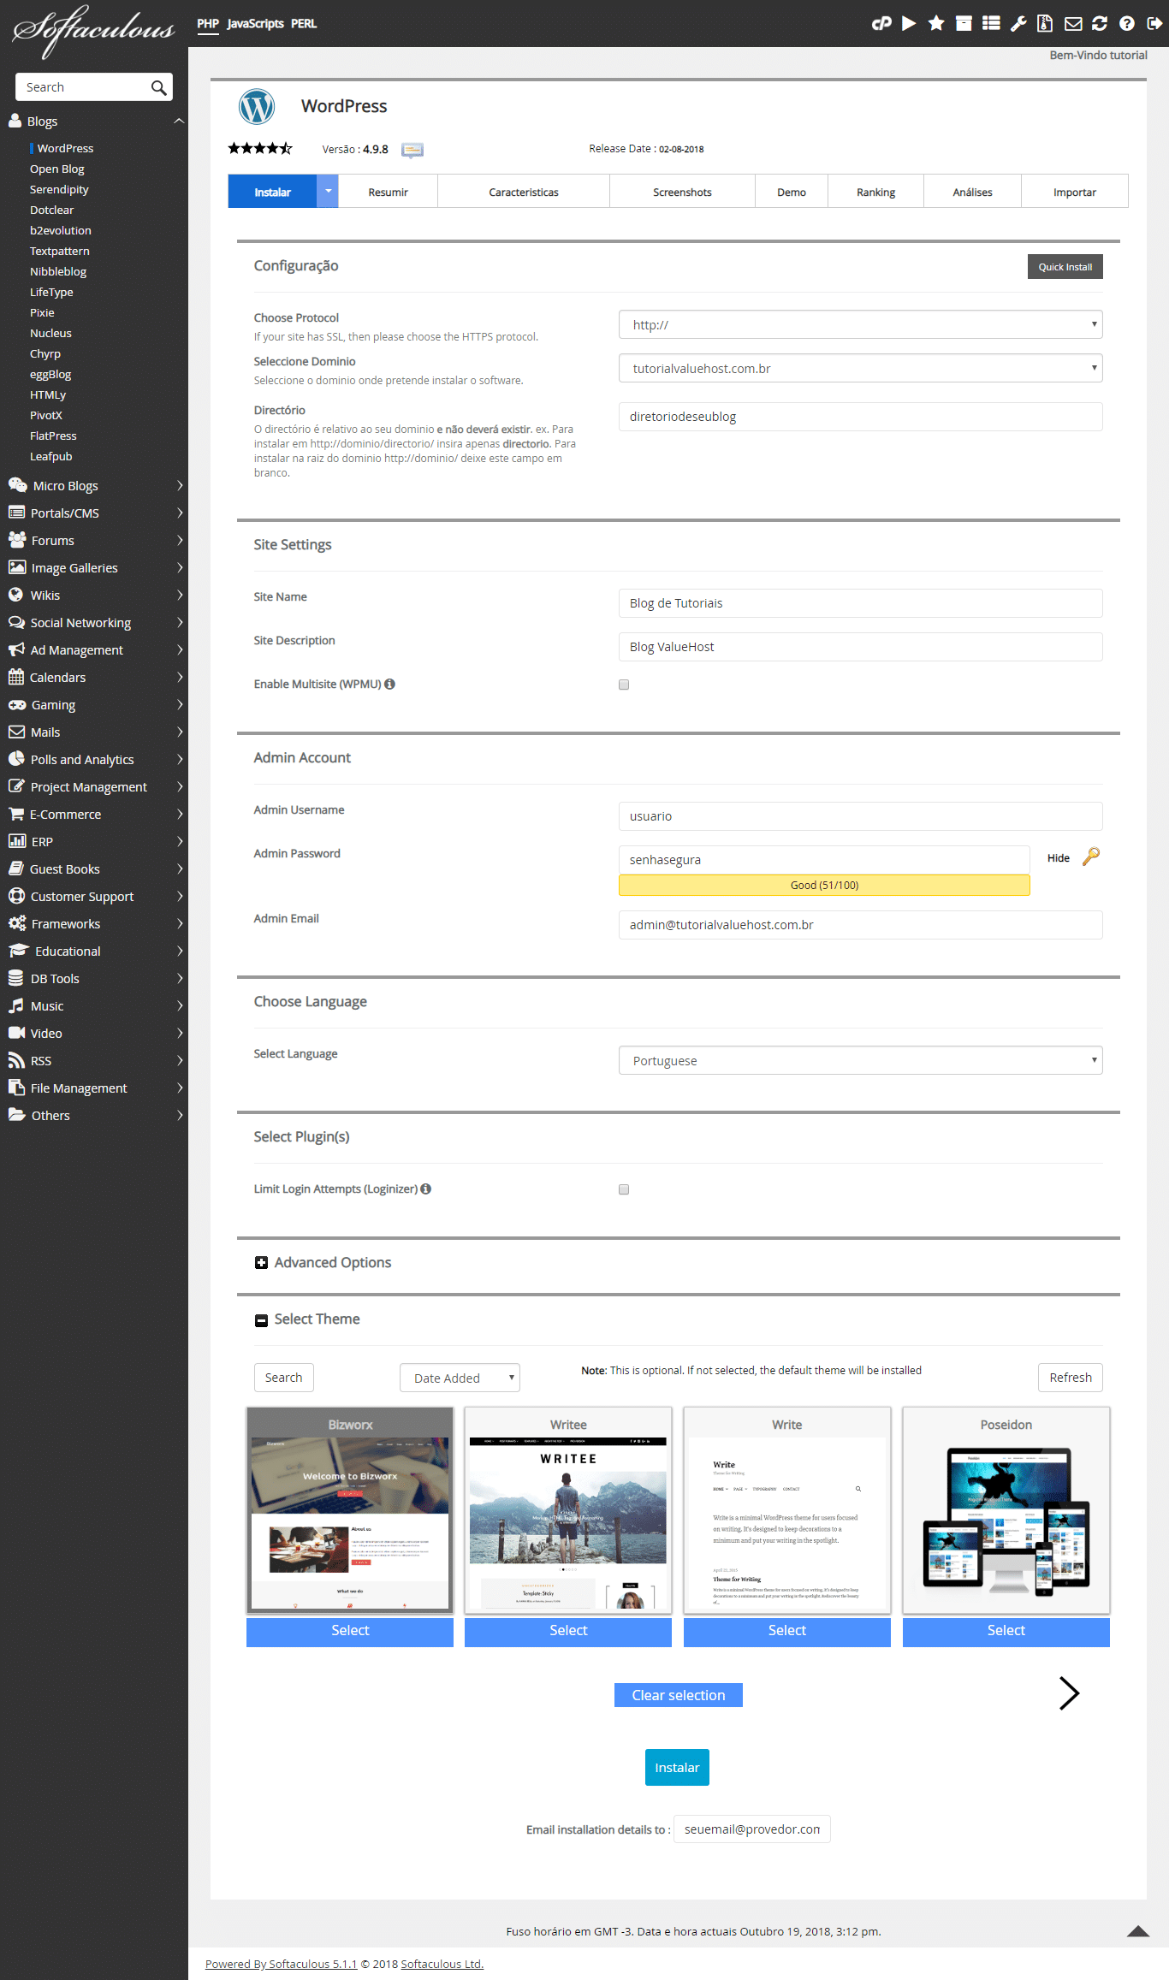Open the question mark help icon
Screen dimensions: 1169x1980
point(1127,23)
